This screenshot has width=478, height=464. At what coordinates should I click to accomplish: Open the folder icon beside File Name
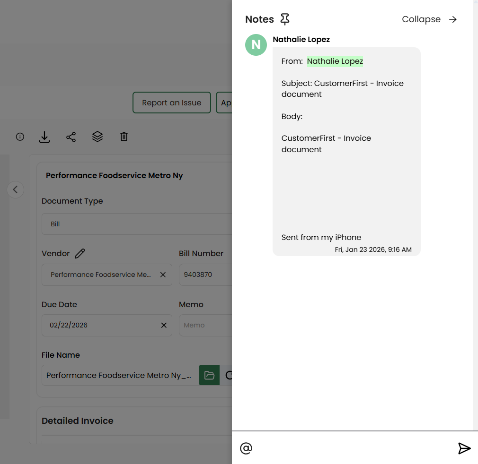209,375
